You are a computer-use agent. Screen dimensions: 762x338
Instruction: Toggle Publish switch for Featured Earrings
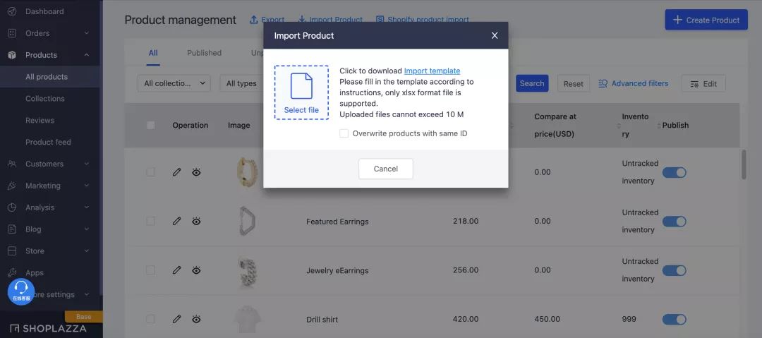click(674, 222)
